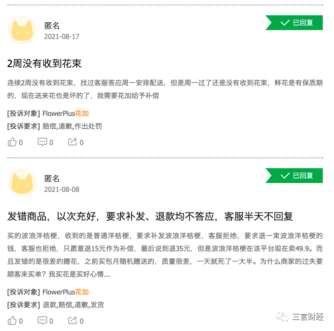Viewport: 334px width, 331px height.
Task: Click the cat avatar of the 2021-08-08 post
Action: [x=22, y=183]
